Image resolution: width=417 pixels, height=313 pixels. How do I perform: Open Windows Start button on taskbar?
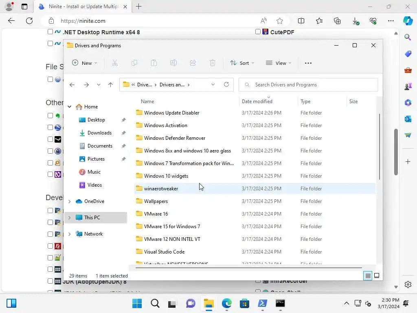137,303
